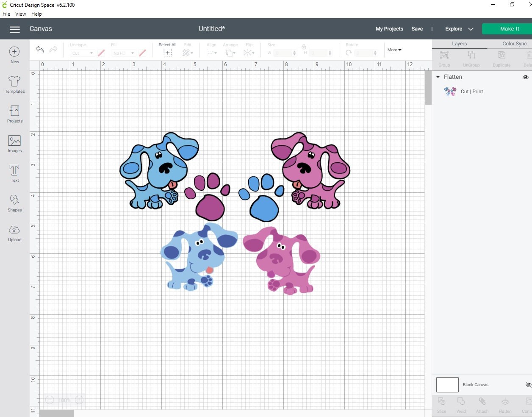Viewport: 532px width, 417px height.
Task: Click the canvas vertical scrollbar thumb
Action: (x=428, y=87)
